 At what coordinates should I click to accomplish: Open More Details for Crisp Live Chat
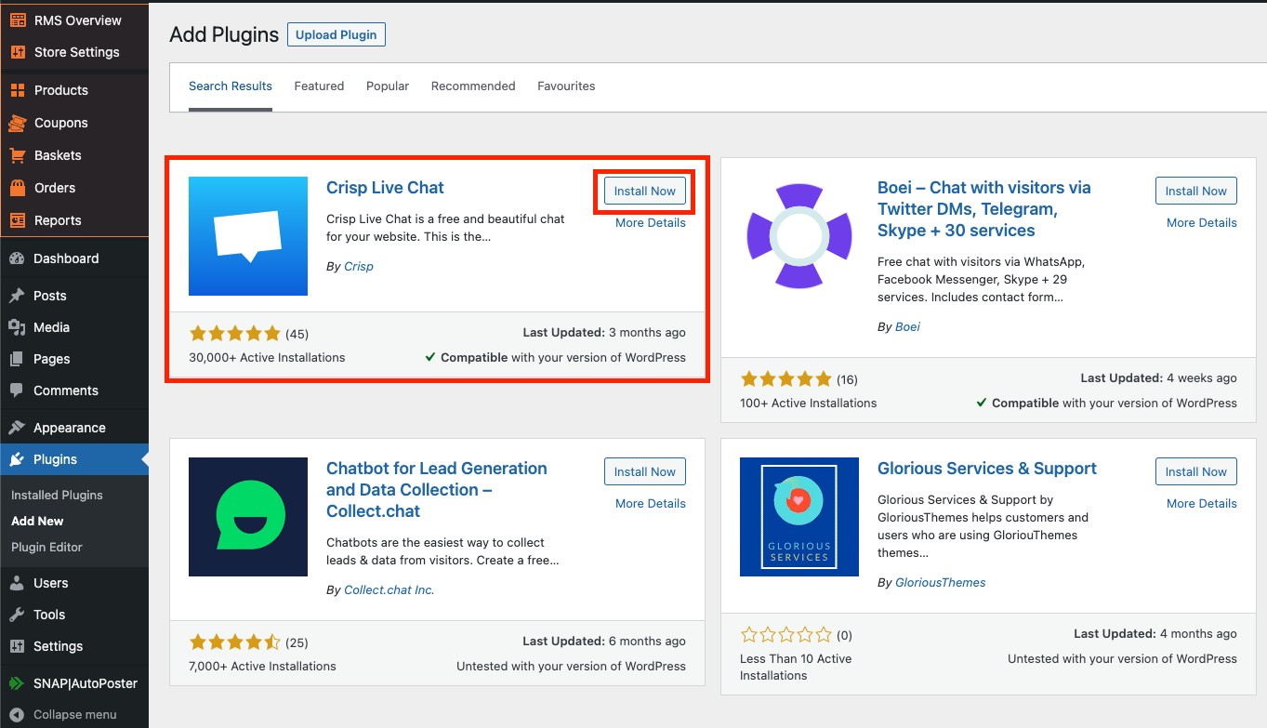(x=651, y=223)
